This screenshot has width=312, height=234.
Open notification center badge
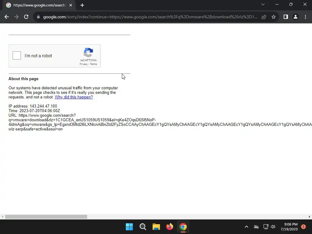pyautogui.click(x=303, y=227)
